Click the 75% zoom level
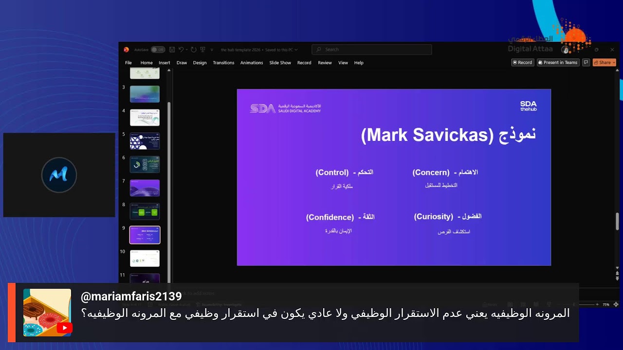Viewport: 623px width, 350px height. 606,304
